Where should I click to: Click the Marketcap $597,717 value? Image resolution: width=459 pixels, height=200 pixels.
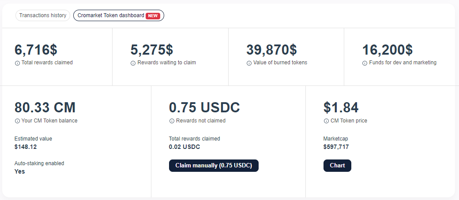[x=336, y=147]
